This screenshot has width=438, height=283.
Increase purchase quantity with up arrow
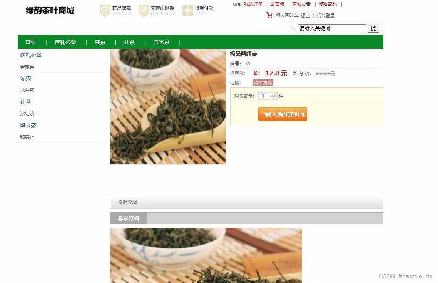click(x=274, y=94)
